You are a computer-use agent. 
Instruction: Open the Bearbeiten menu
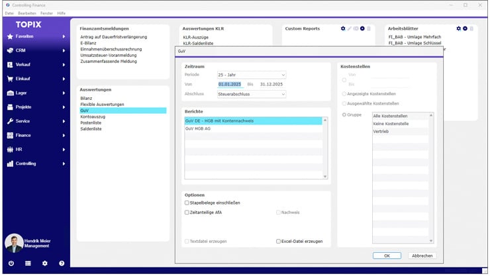click(x=26, y=13)
